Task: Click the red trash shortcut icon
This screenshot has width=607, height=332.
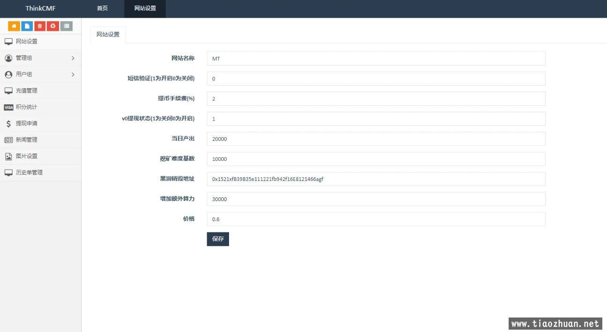Action: (x=40, y=26)
